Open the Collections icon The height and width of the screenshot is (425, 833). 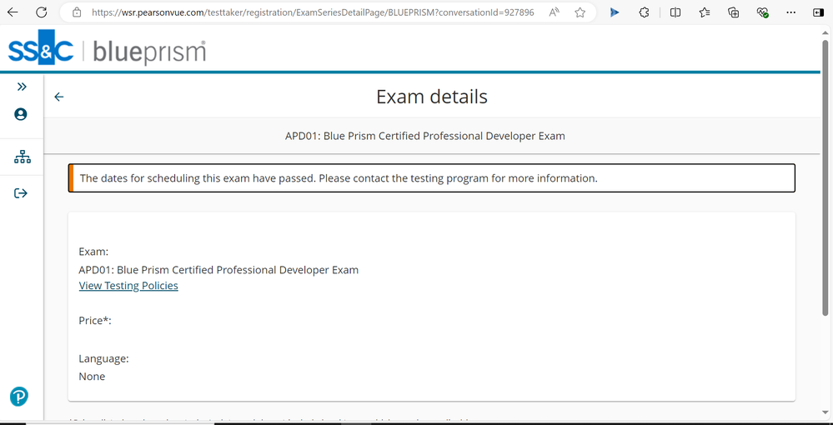click(x=734, y=12)
